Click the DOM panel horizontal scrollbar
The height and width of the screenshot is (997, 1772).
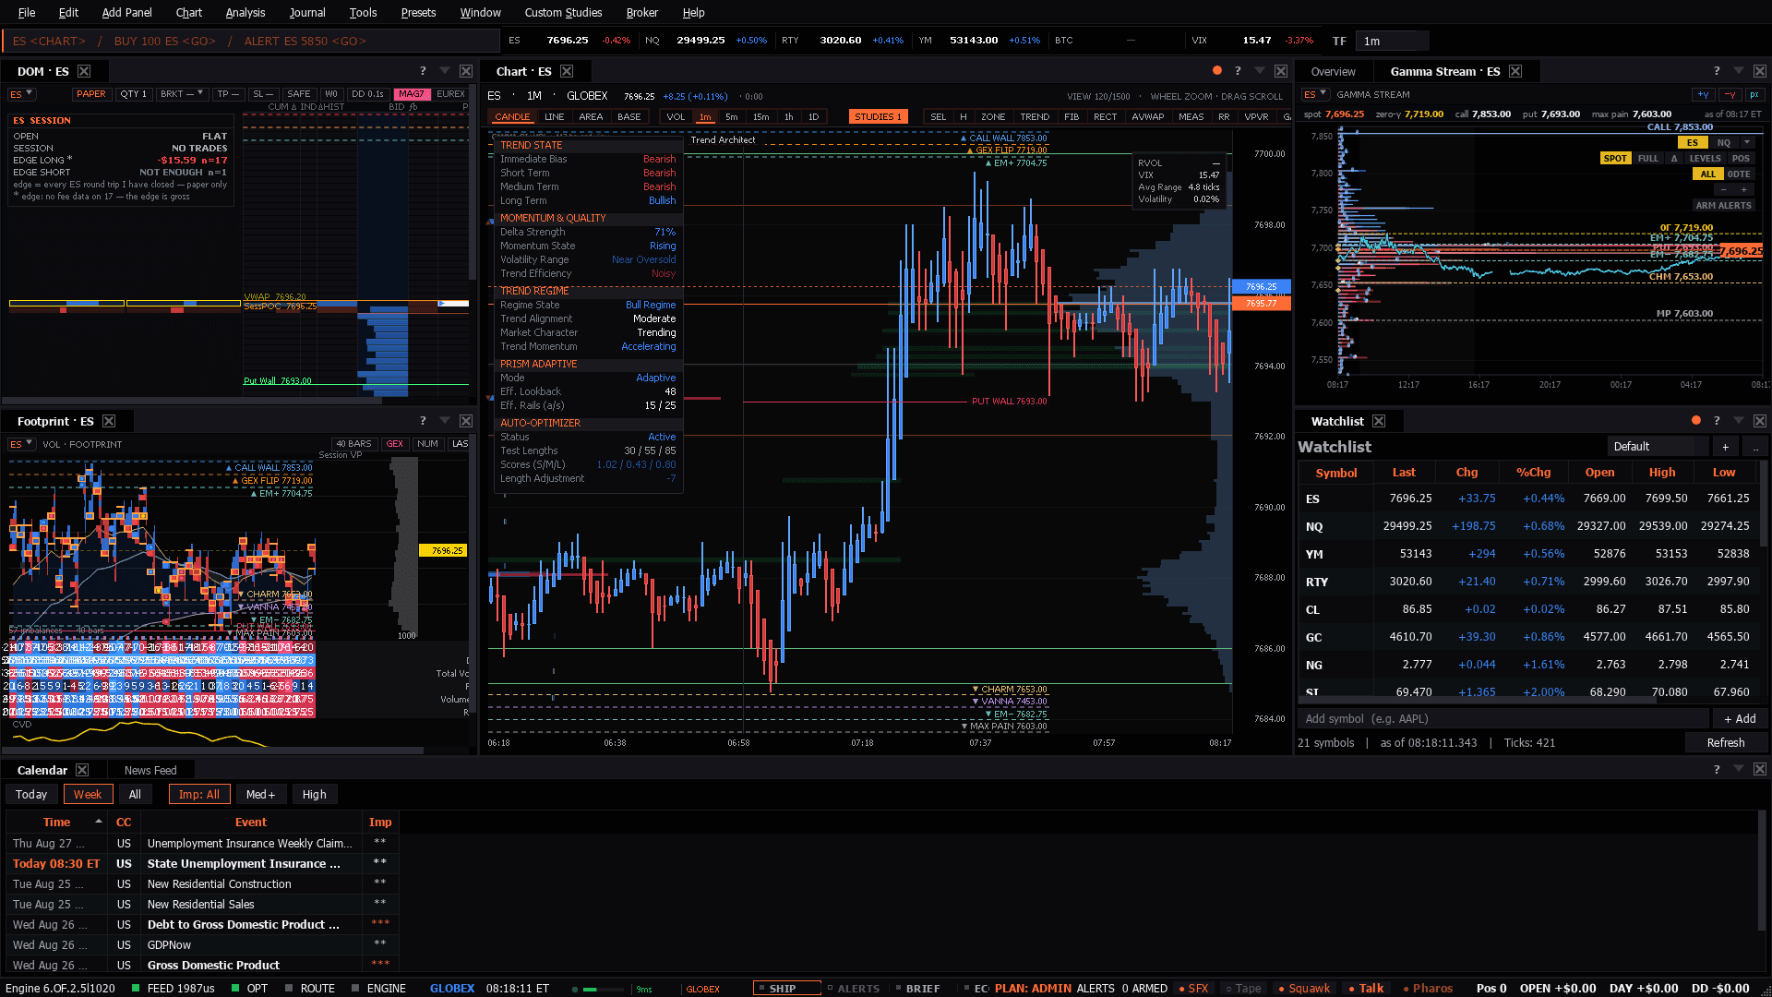coord(194,401)
